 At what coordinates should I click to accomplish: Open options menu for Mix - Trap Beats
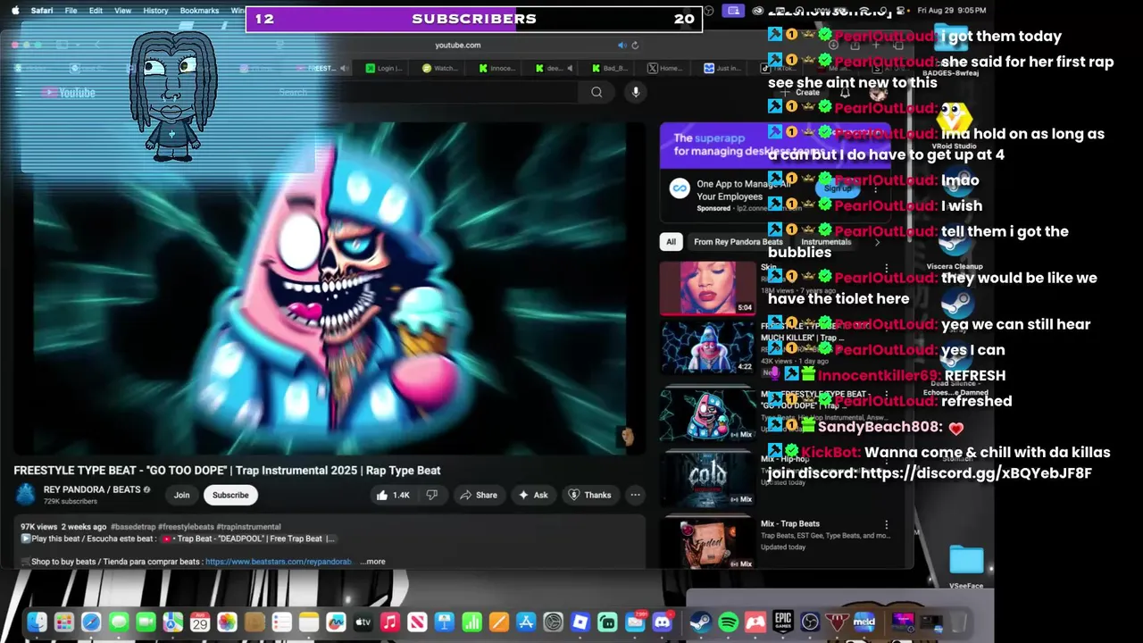(x=886, y=525)
